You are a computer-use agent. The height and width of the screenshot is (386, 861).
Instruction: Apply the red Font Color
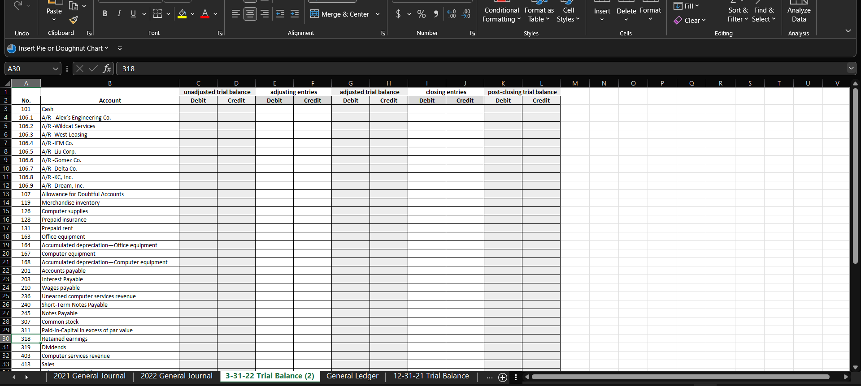pos(205,14)
